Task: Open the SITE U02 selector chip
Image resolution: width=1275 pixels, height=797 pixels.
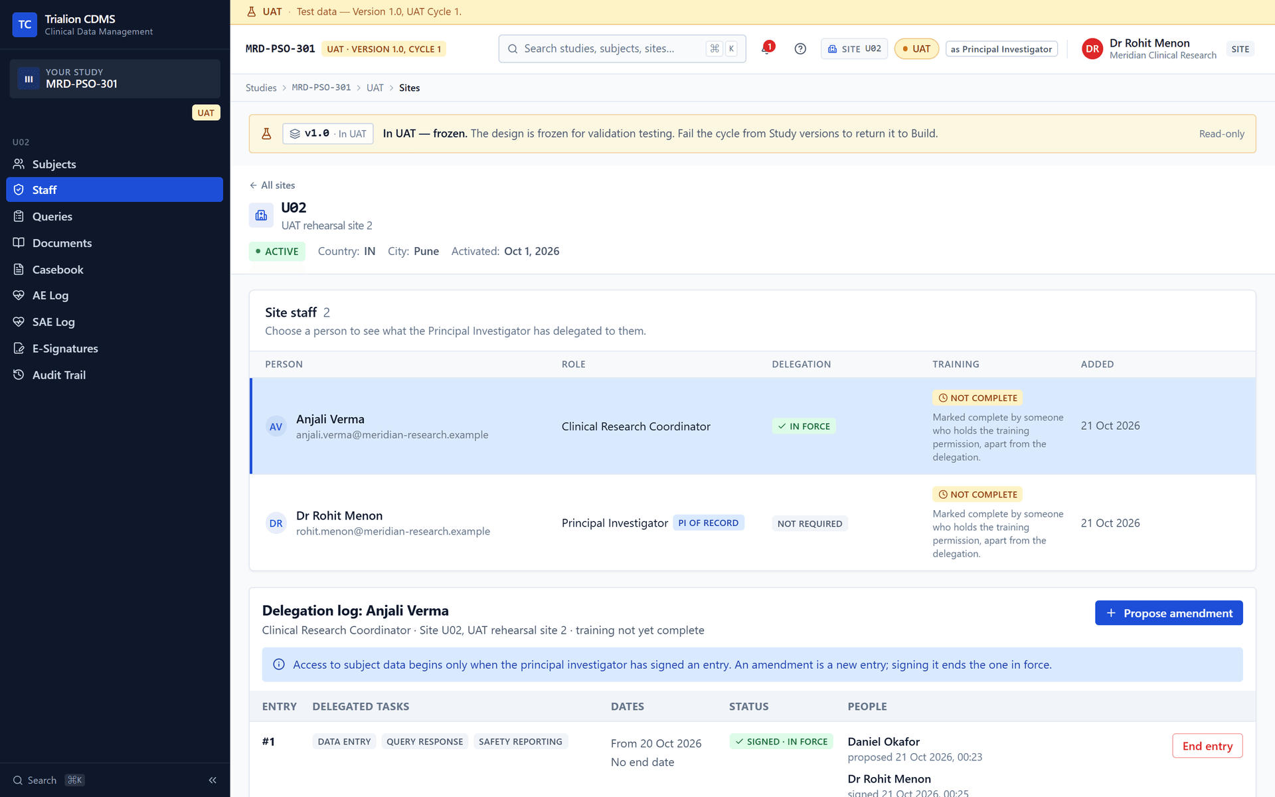Action: 854,48
